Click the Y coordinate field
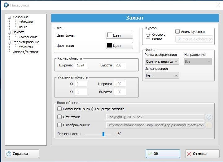This screenshot has width=223, height=162. [81, 92]
